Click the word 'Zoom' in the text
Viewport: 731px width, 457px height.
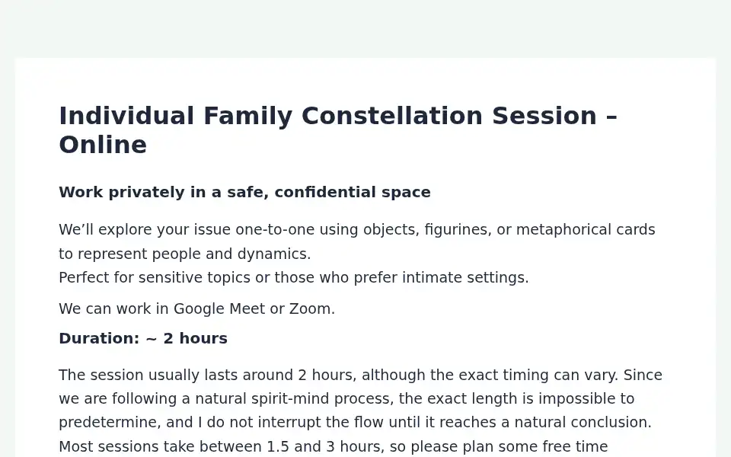310,309
